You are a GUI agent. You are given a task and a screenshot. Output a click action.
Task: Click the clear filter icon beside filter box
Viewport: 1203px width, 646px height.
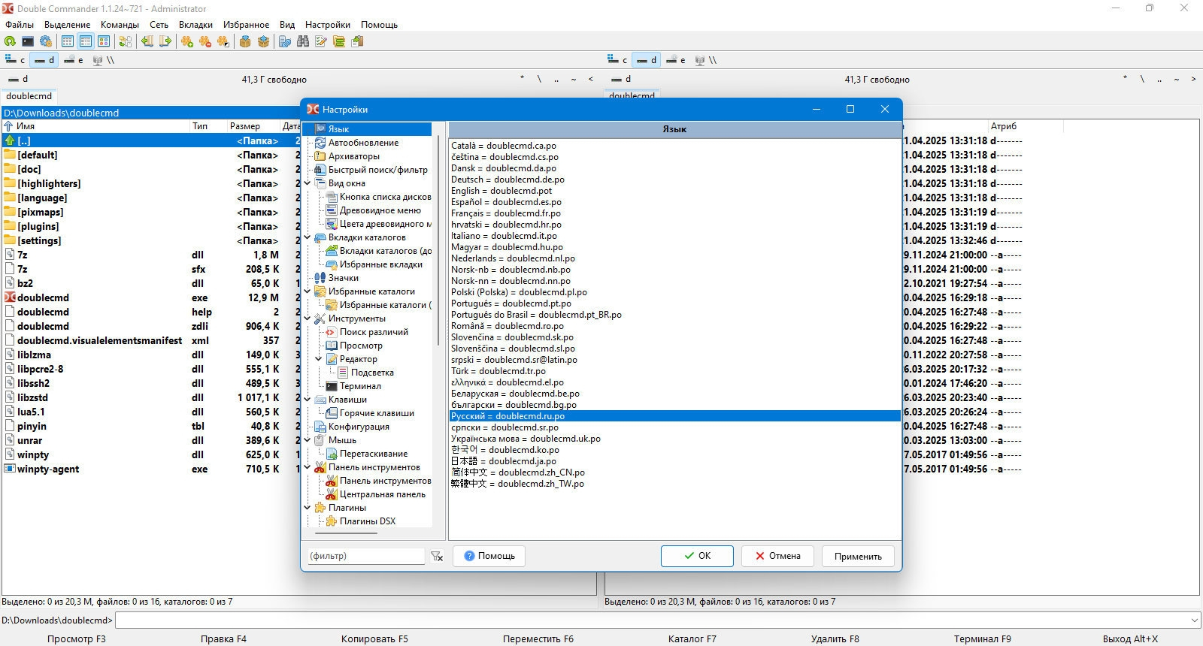click(437, 557)
